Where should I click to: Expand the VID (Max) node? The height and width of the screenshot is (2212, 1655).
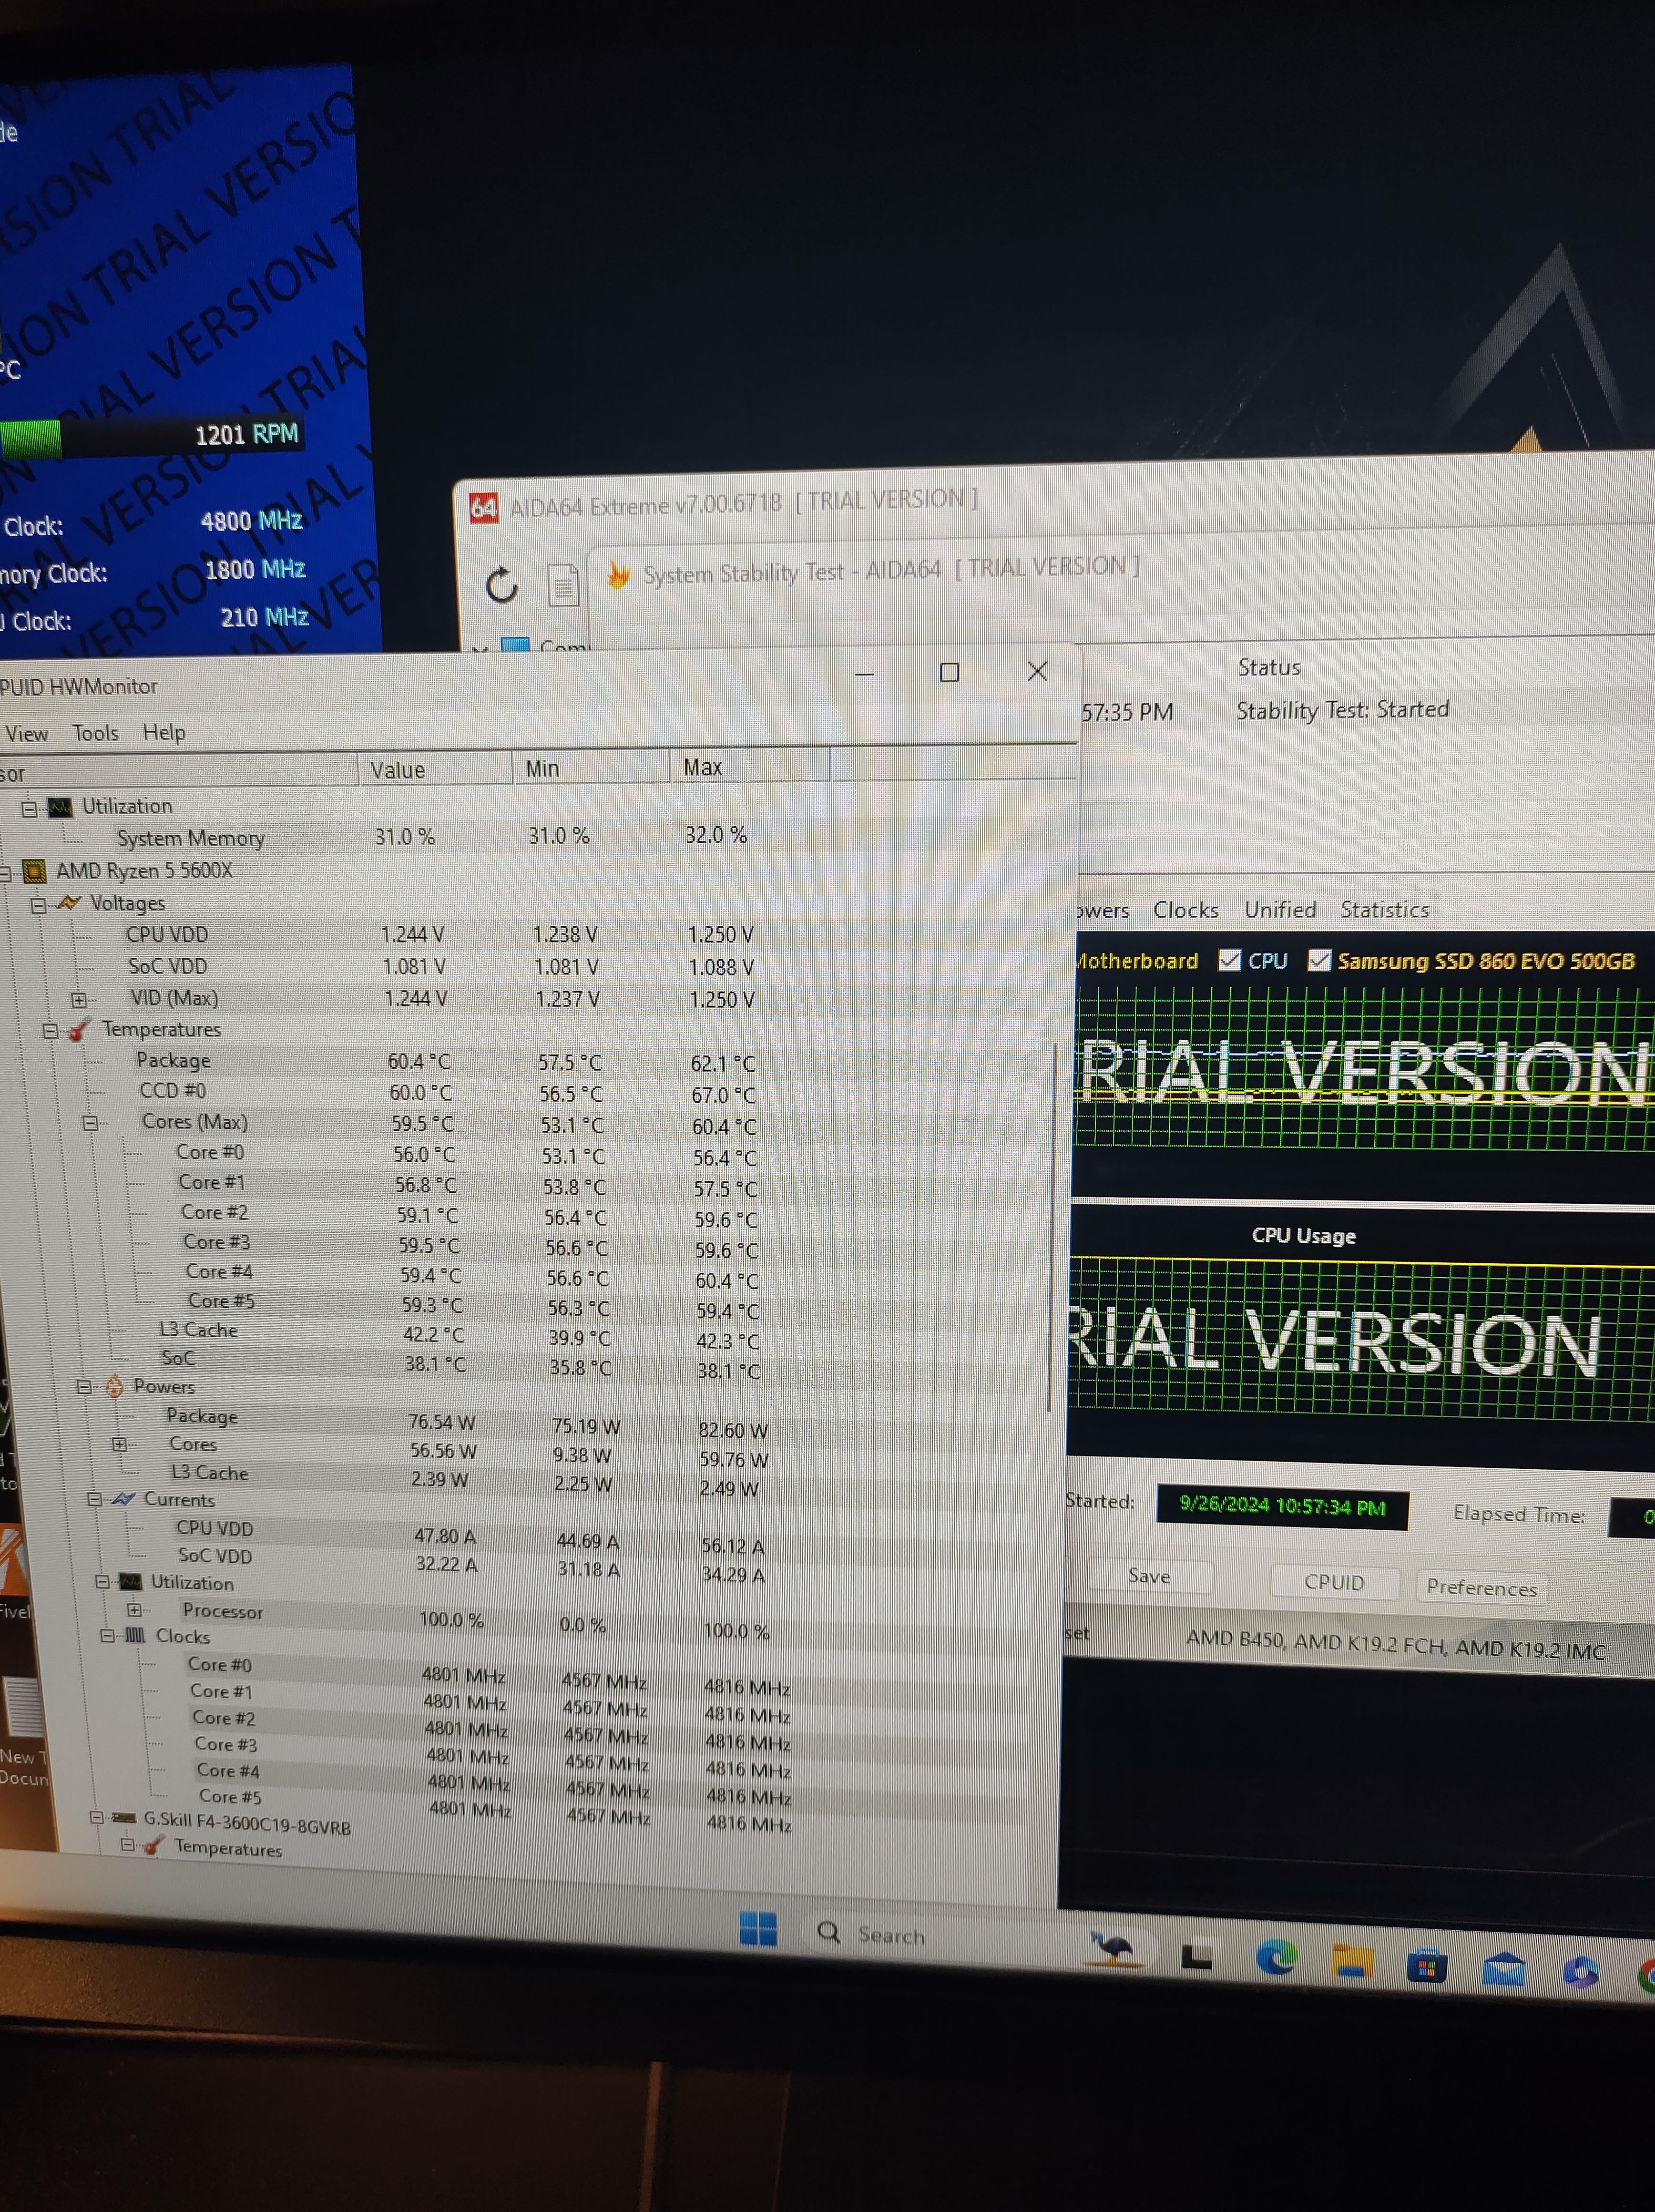click(x=79, y=999)
